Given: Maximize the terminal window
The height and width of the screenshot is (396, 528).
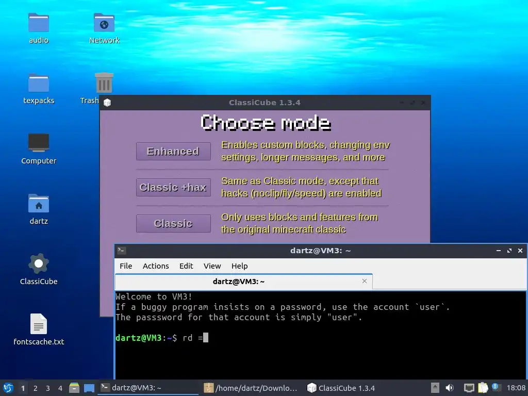Looking at the screenshot, I should tap(509, 251).
